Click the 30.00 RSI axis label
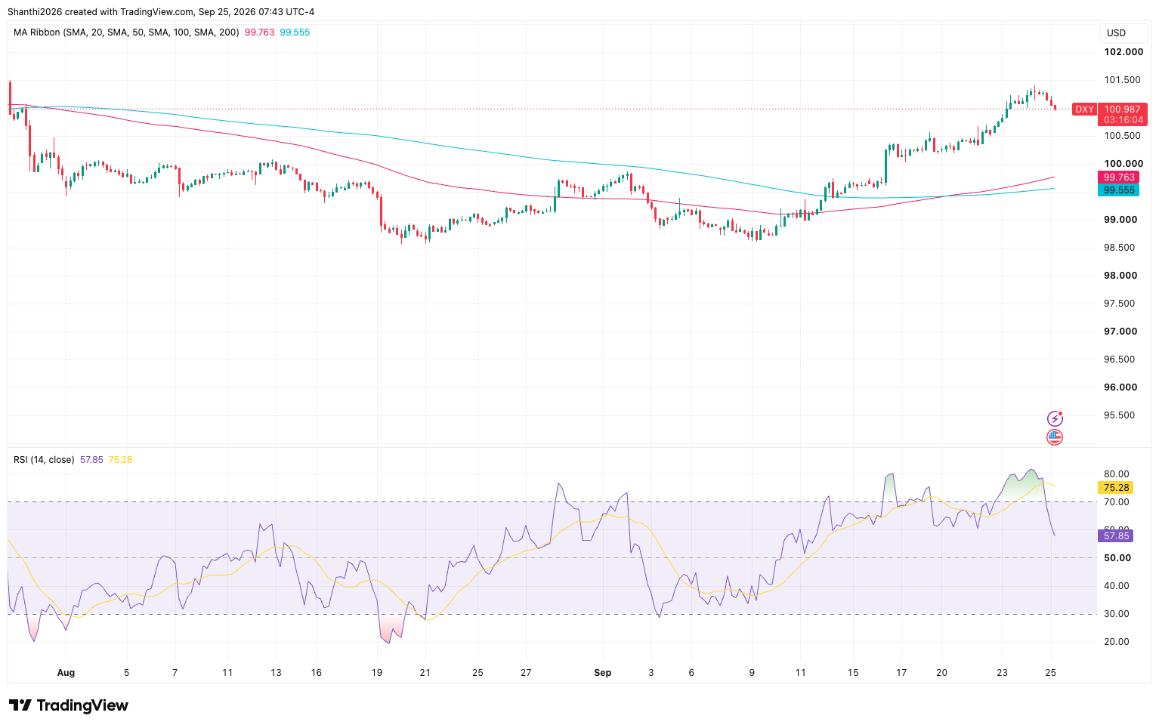The image size is (1159, 728). [x=1117, y=614]
